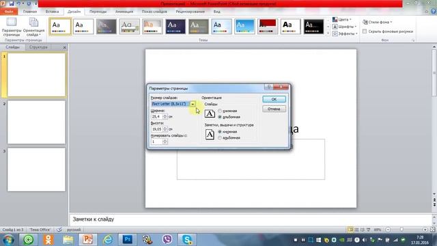Click the spell check icon in status bar
The height and width of the screenshot is (246, 437).
(x=59, y=230)
